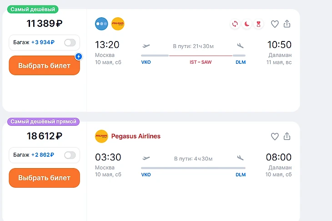Enable baggage for +2 862₽
Viewport: 332px width, 221px height.
point(70,155)
